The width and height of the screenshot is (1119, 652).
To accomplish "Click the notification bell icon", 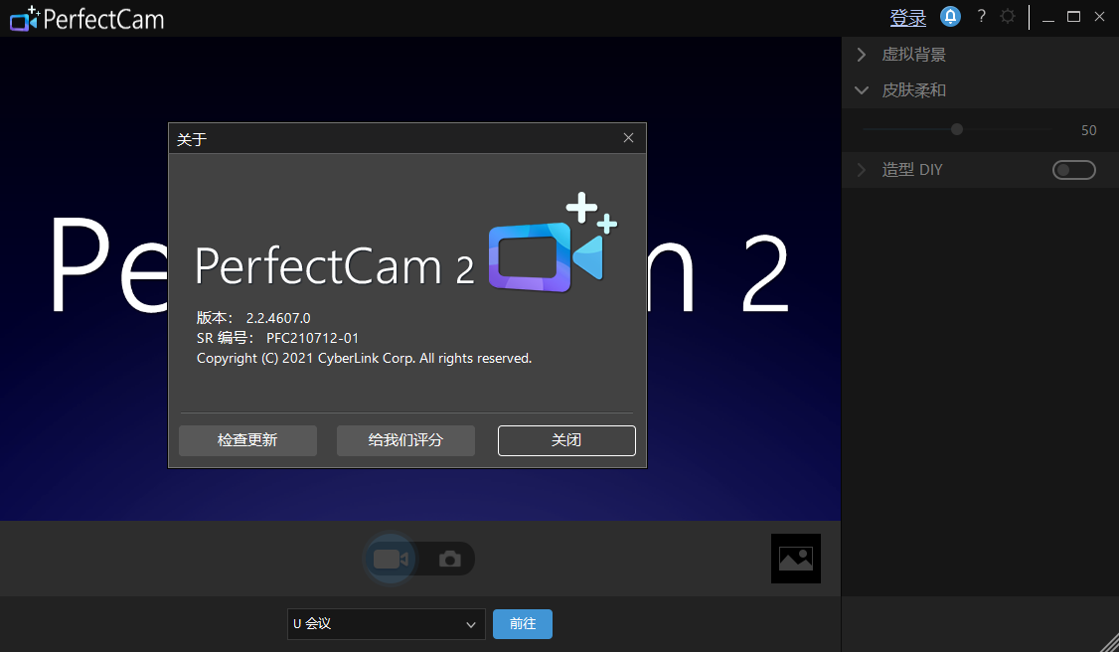I will click(950, 17).
